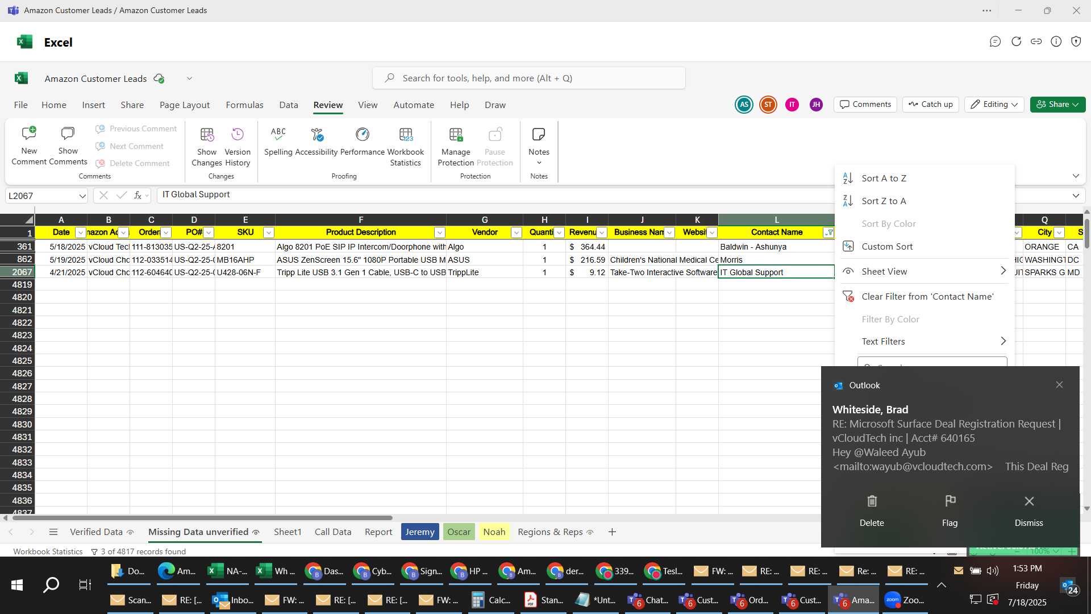
Task: Open the Comments pane button
Action: point(865,105)
